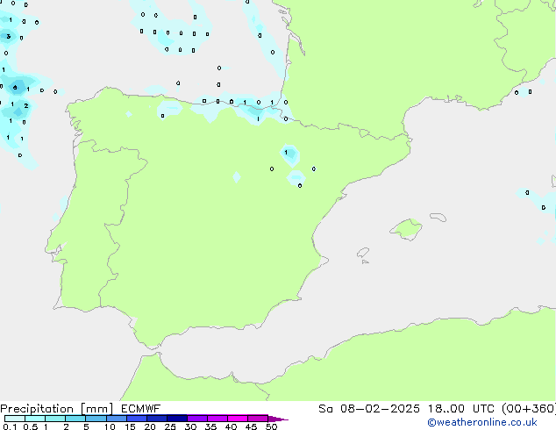This screenshot has height=430, width=556.
Task: Click the "Precipitation [mm]" legend title
Action: click(x=53, y=409)
